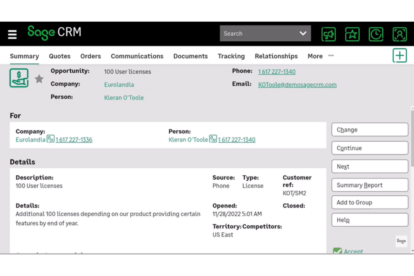Screen dimensions: 414x276
Task: Open favorites using the star icon
Action: tap(352, 34)
